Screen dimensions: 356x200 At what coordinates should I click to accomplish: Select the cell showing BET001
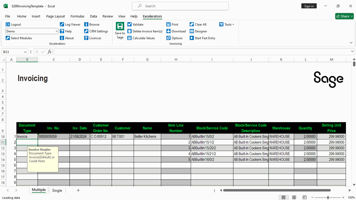click(x=123, y=137)
